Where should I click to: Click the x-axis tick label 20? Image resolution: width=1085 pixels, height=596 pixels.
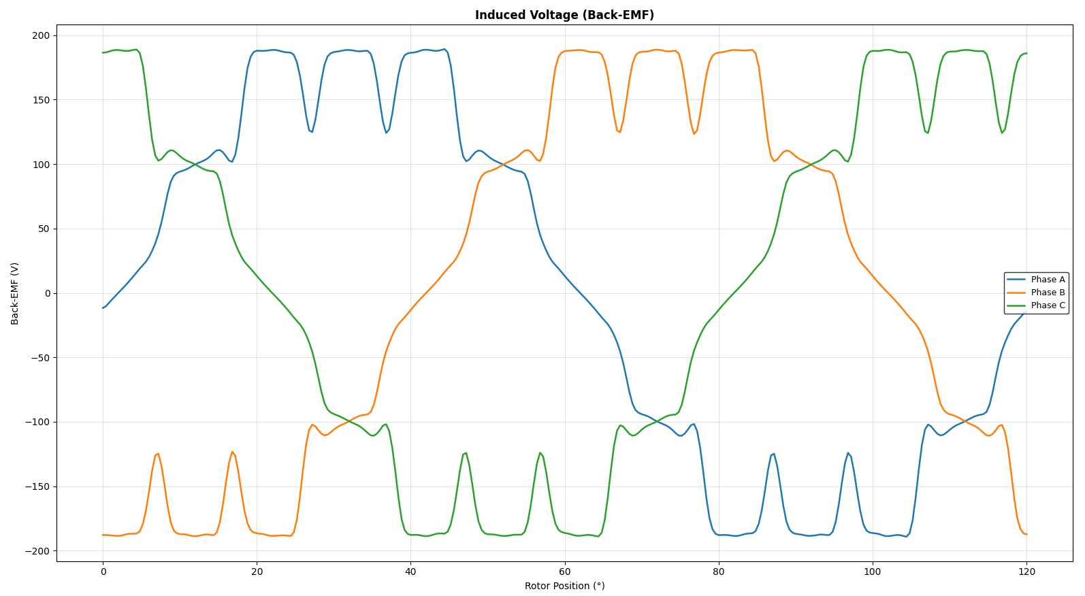[x=257, y=572]
